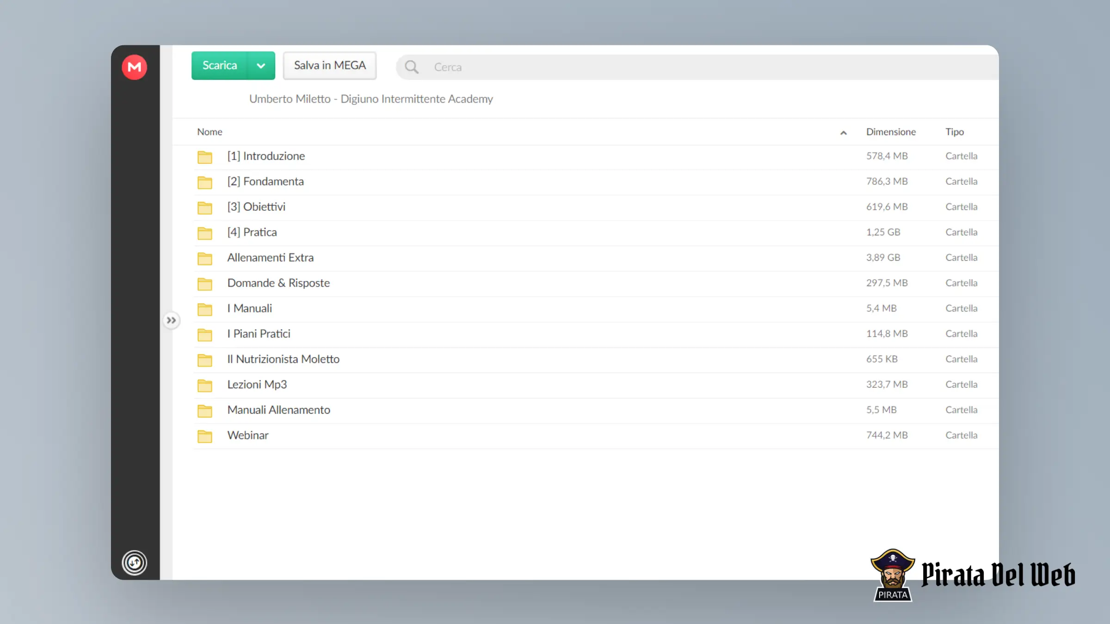1110x624 pixels.
Task: Click the 'I Piani Pratici' folder name
Action: 259,334
